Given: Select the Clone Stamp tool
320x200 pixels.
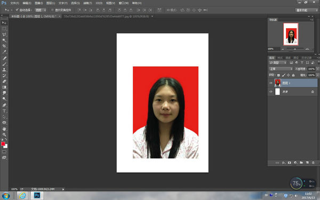Looking at the screenshot, I should (4, 70).
